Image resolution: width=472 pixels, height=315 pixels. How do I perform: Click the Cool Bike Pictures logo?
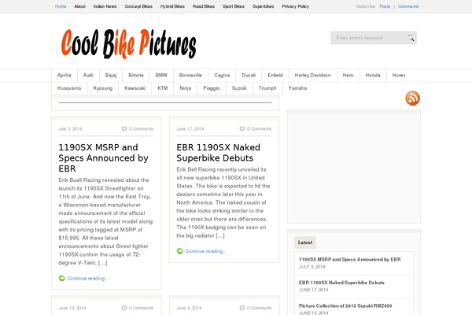click(x=128, y=43)
